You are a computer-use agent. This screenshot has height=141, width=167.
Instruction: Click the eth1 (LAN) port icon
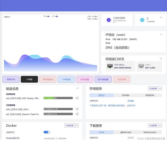pyautogui.click(x=141, y=66)
